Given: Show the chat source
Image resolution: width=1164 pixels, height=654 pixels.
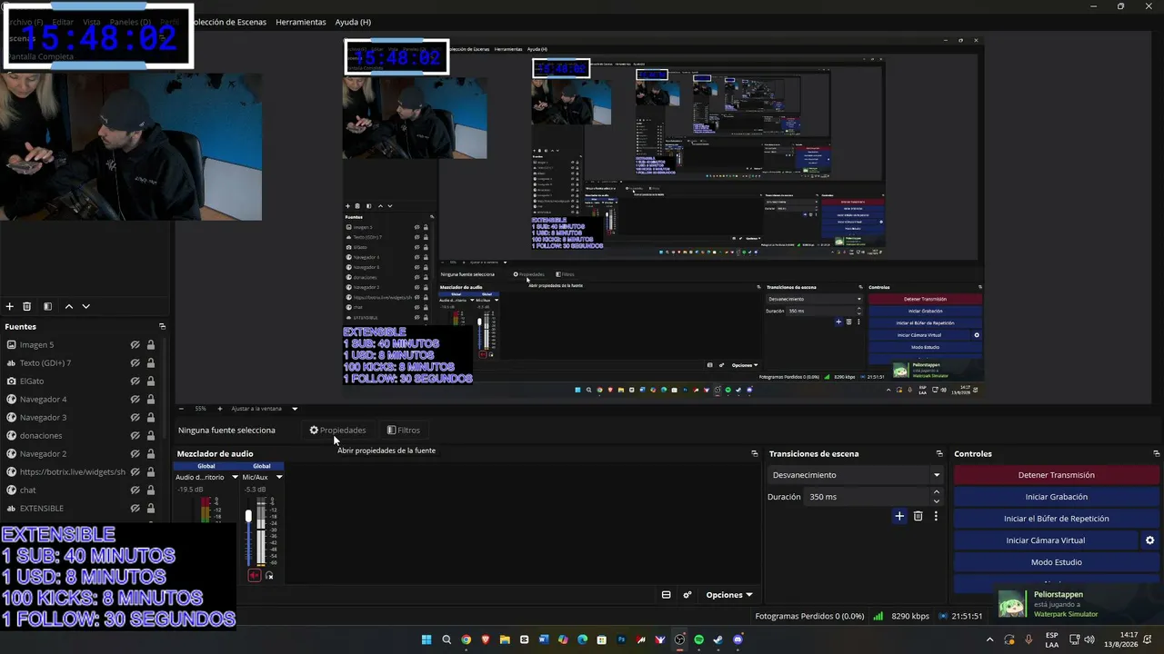Looking at the screenshot, I should click(135, 490).
